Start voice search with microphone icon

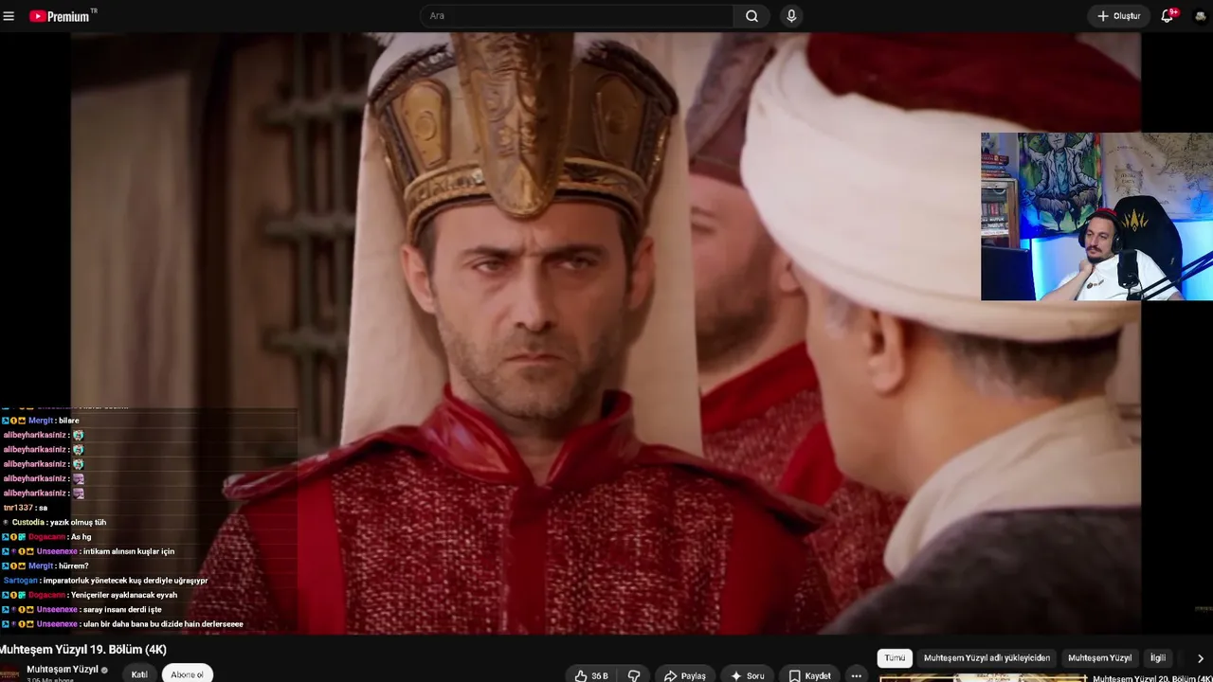click(791, 16)
